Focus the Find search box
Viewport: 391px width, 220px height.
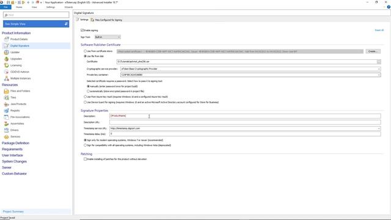pos(36,15)
